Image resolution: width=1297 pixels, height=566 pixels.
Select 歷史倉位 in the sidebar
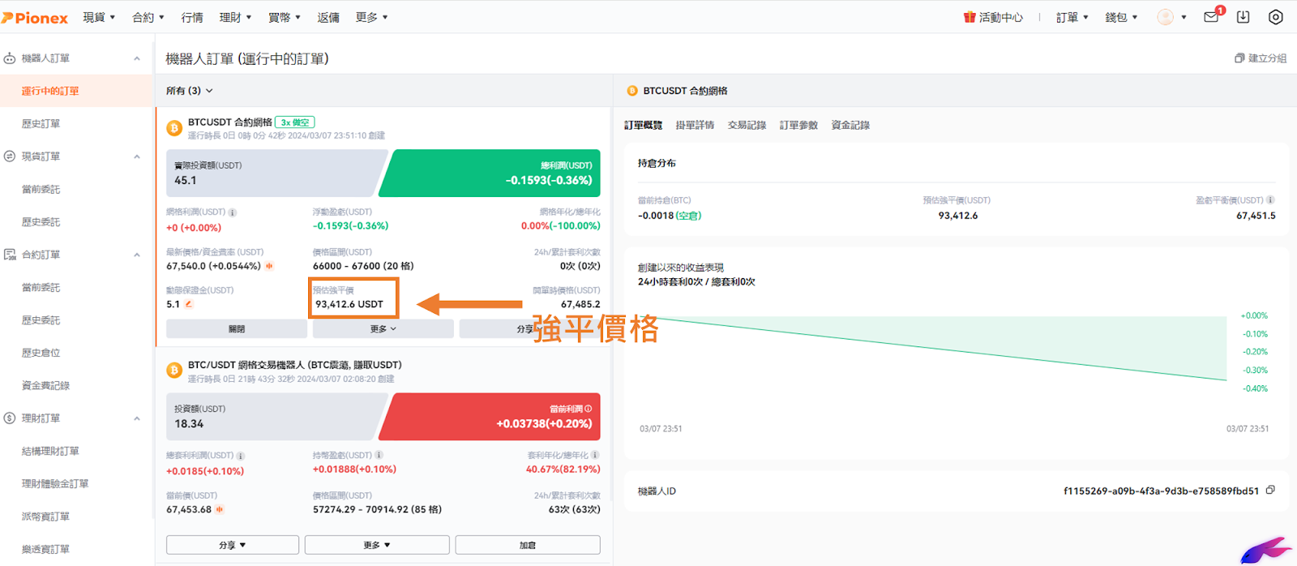tap(41, 353)
